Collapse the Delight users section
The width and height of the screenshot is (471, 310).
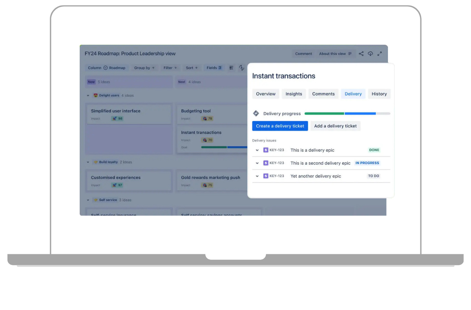pos(88,95)
